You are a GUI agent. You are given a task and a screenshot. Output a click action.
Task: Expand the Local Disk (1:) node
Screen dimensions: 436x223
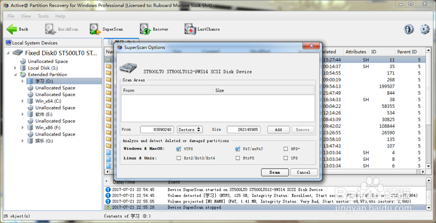pyautogui.click(x=15, y=68)
